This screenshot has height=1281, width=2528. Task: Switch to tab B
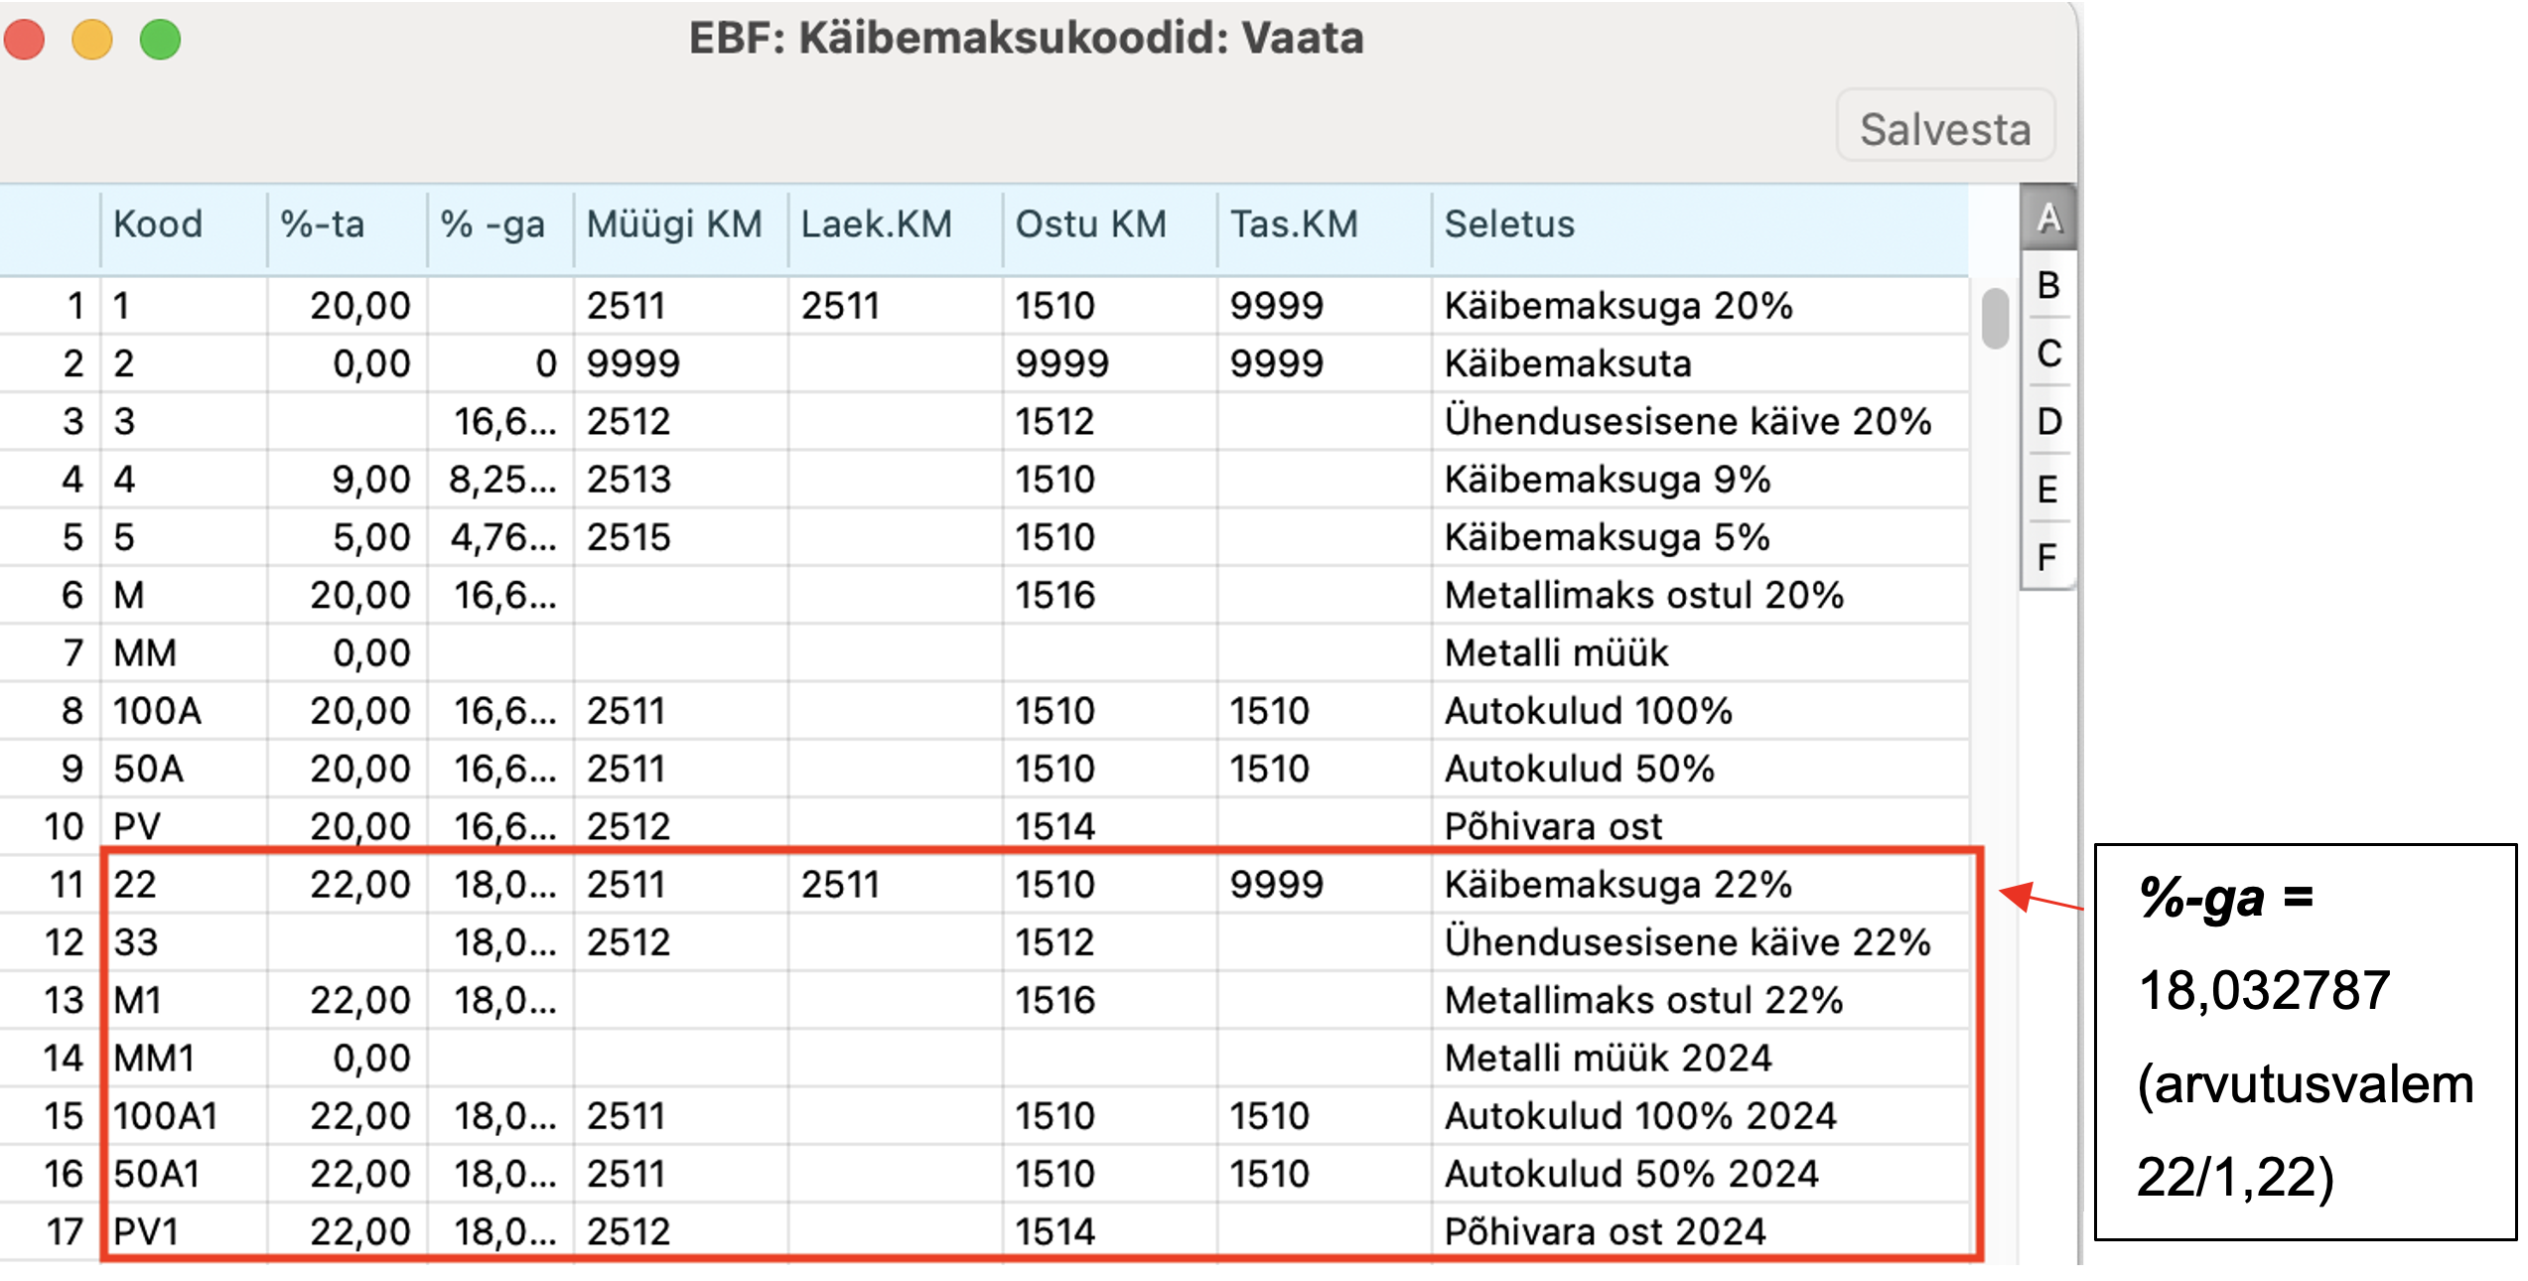(2047, 286)
